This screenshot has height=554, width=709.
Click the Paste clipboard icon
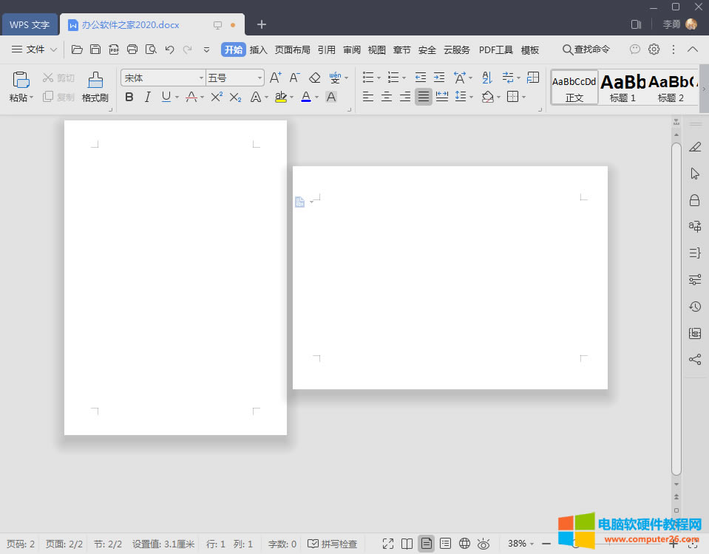coord(21,81)
